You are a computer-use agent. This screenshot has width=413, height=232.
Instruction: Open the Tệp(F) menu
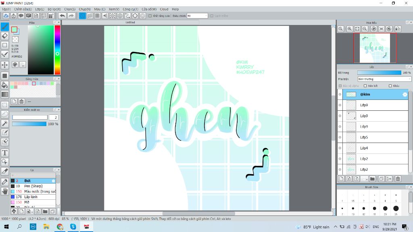pos(6,9)
